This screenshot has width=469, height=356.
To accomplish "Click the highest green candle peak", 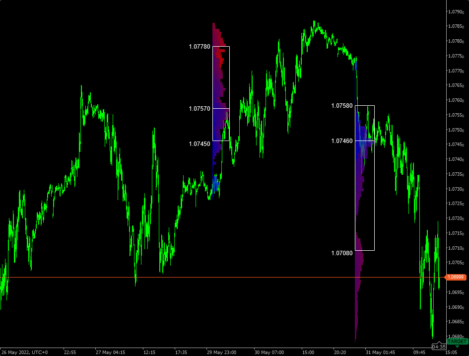I will (316, 19).
